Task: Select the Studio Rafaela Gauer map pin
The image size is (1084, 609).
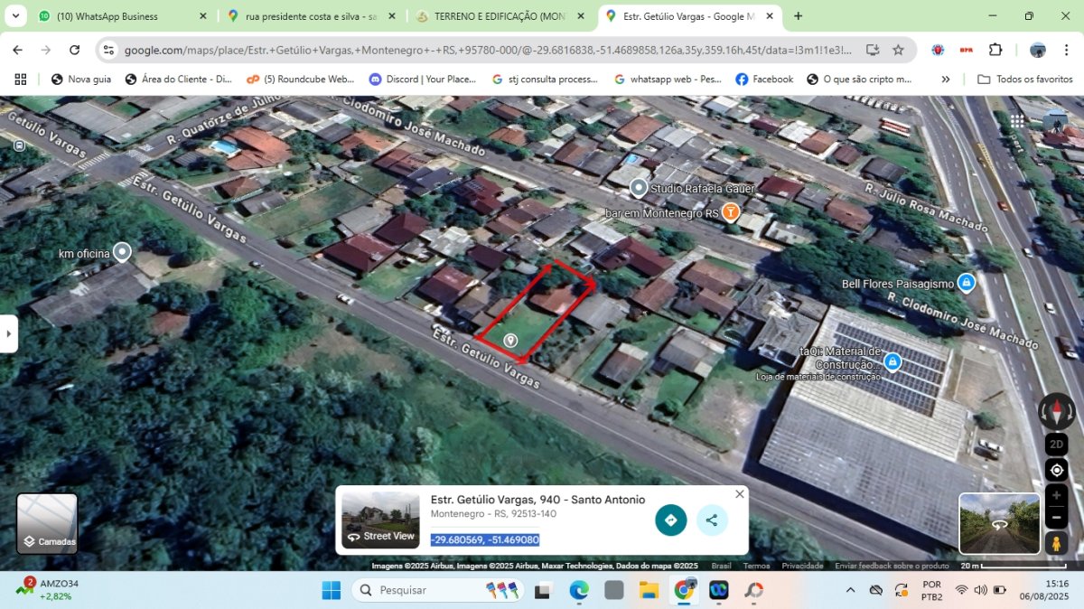Action: tap(639, 188)
